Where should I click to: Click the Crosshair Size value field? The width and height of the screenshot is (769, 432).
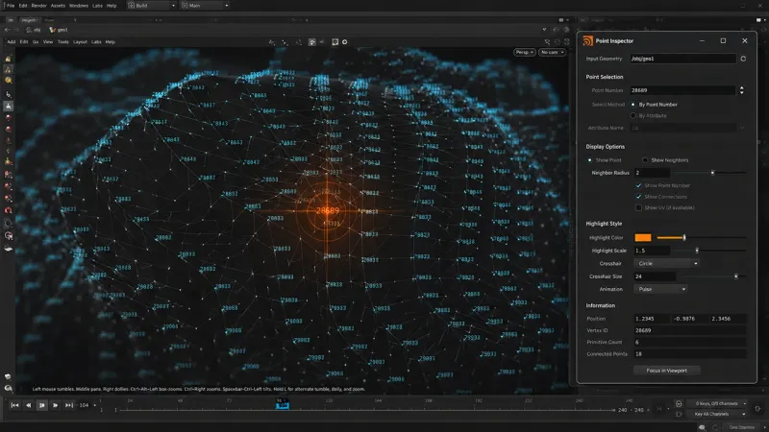point(655,276)
